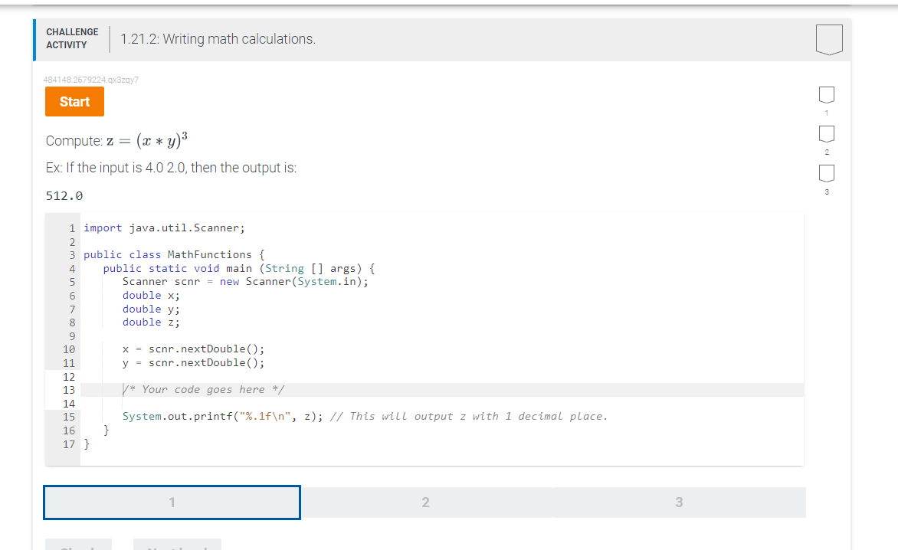The image size is (898, 550).
Task: Click the small numeral 2 under the second shield
Action: pyautogui.click(x=826, y=152)
